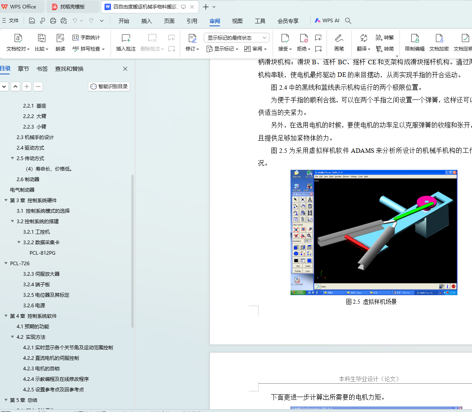Convert text with 转简 button
This screenshot has width=472, height=412.
[x=385, y=49]
